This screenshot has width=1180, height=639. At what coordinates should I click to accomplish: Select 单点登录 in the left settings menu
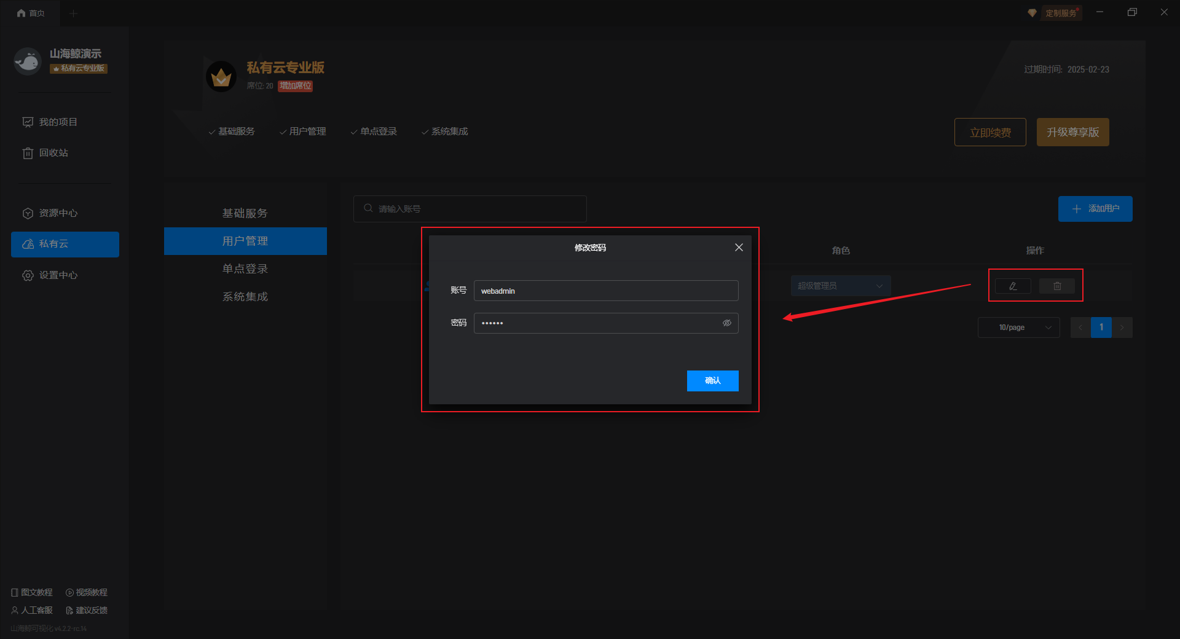245,269
